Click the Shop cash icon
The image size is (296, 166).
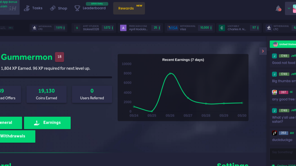point(53,8)
